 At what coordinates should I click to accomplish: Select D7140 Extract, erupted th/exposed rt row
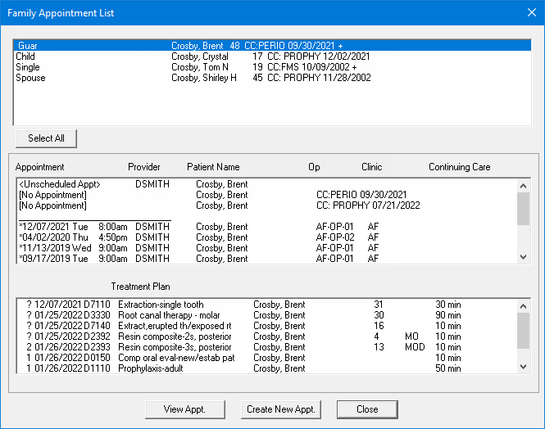(x=266, y=326)
